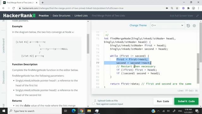
Task: Click the problem panel scroll down arrow
Action: (x=88, y=106)
